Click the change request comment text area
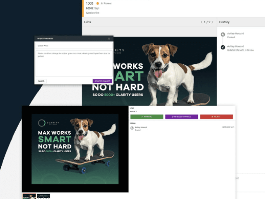265x199 pixels. (74, 63)
